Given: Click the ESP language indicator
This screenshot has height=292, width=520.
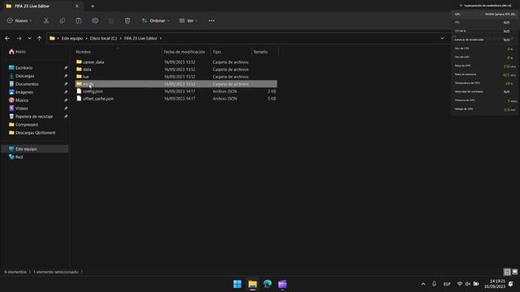Looking at the screenshot, I should pos(447,284).
